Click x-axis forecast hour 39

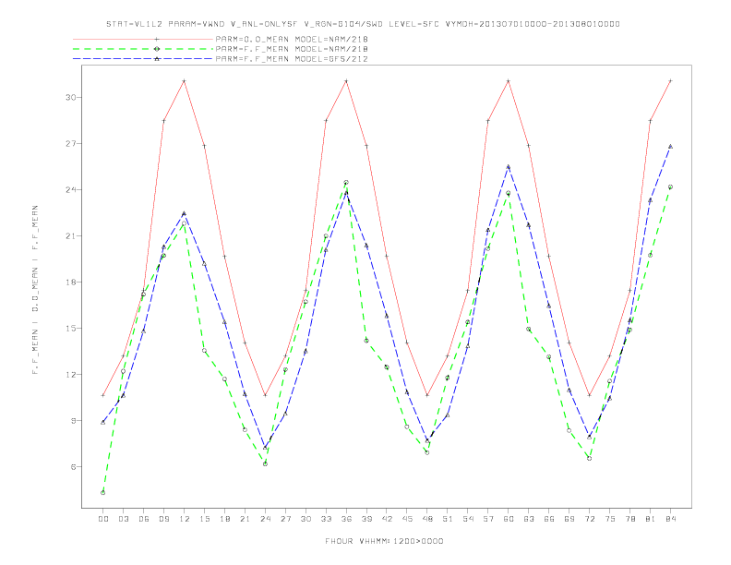[x=366, y=519]
